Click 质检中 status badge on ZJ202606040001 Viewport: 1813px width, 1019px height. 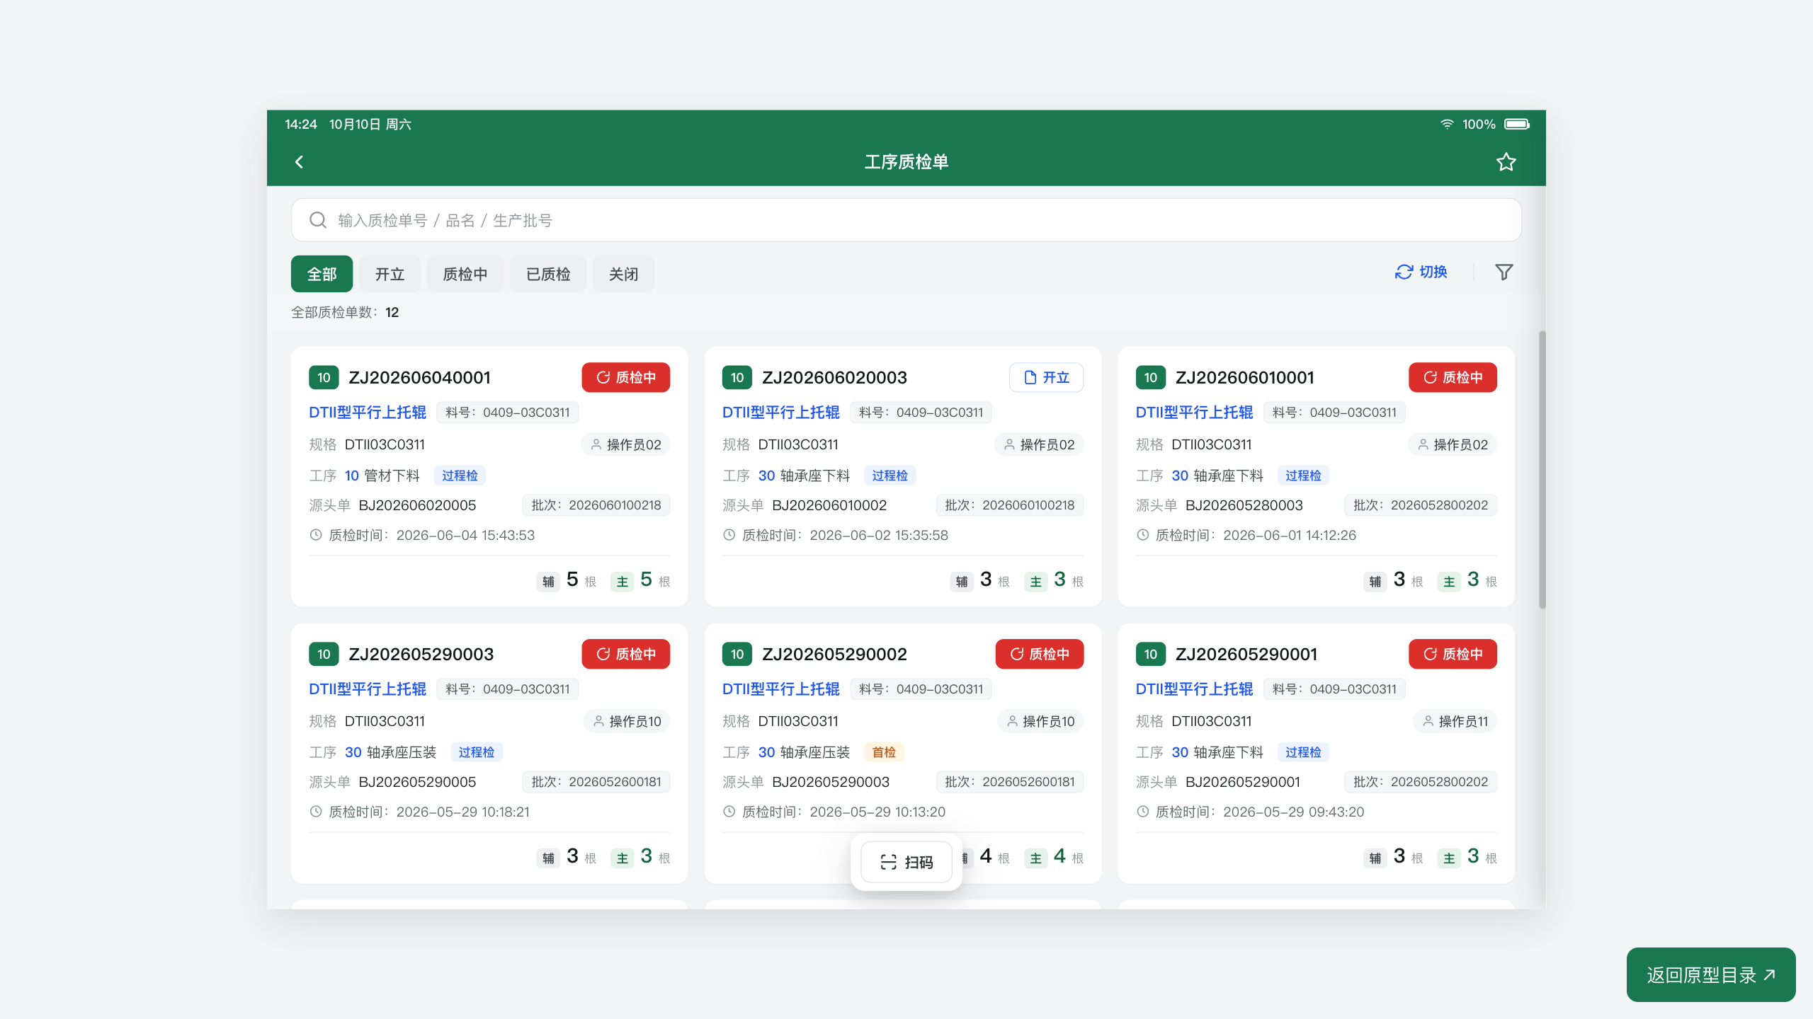[626, 377]
